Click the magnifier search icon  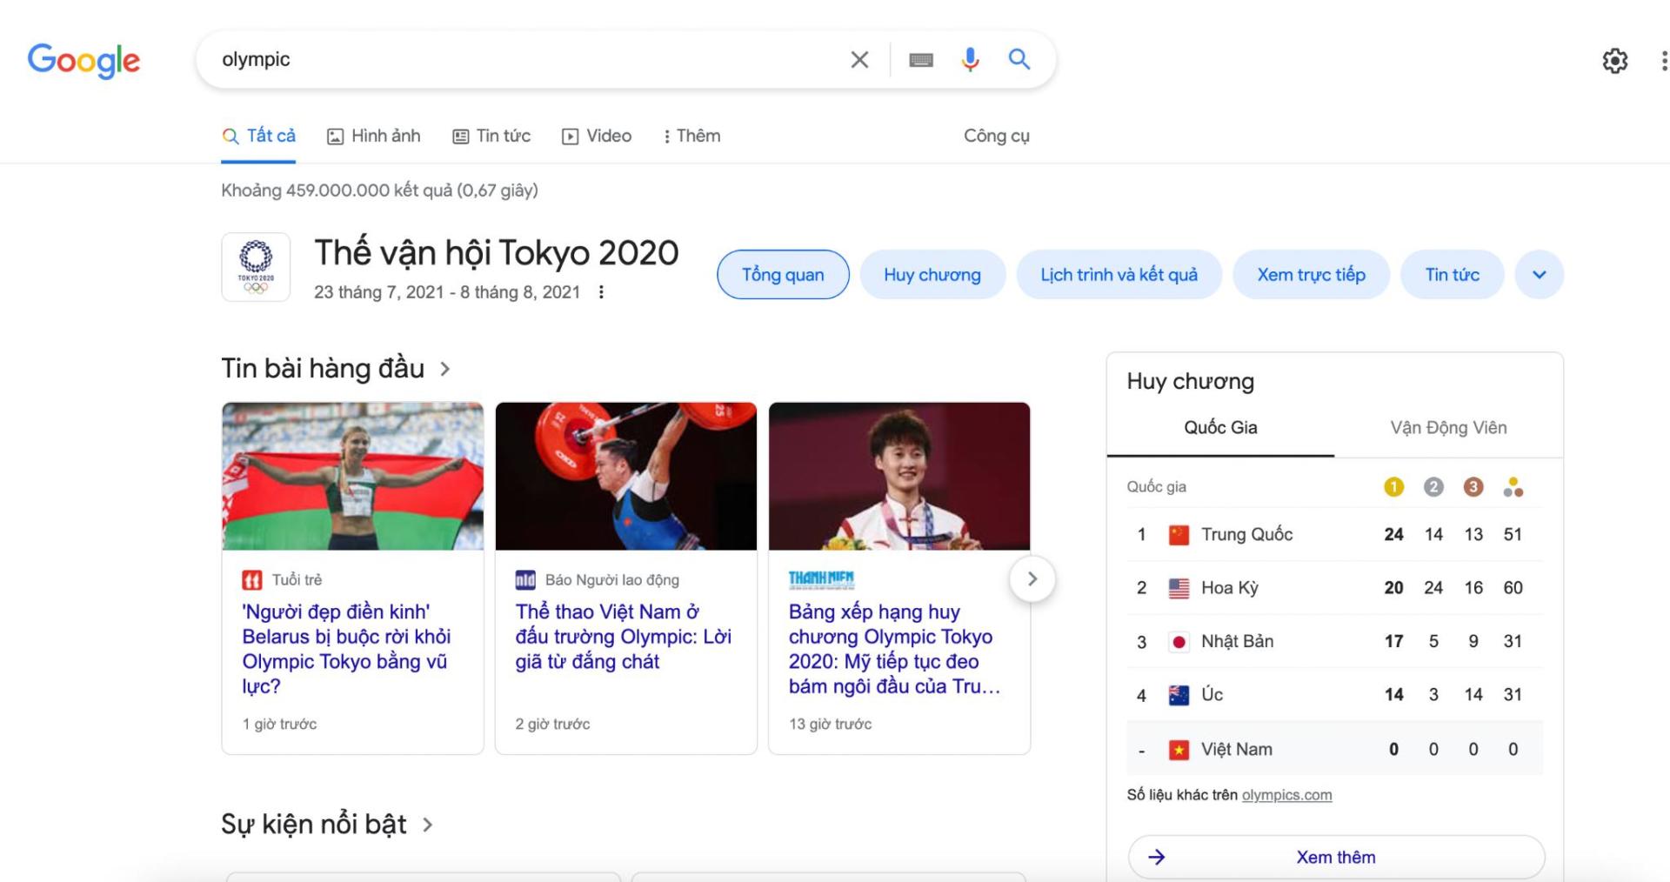(x=1019, y=59)
